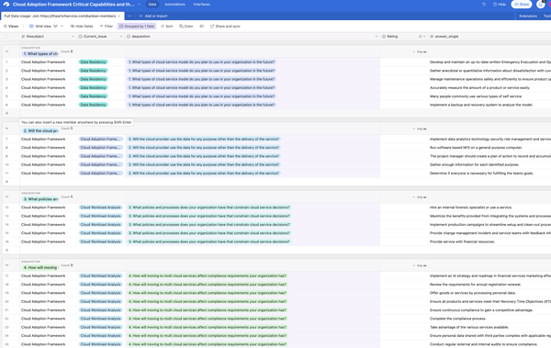This screenshot has width=551, height=348.
Task: Open the Current_Issue column dropdown arrow
Action: click(121, 37)
